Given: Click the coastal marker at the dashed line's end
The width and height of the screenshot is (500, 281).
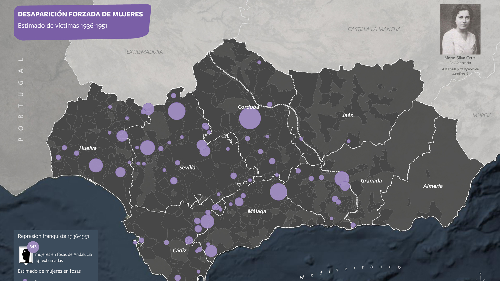Looking at the screenshot, I should pyautogui.click(x=353, y=225).
